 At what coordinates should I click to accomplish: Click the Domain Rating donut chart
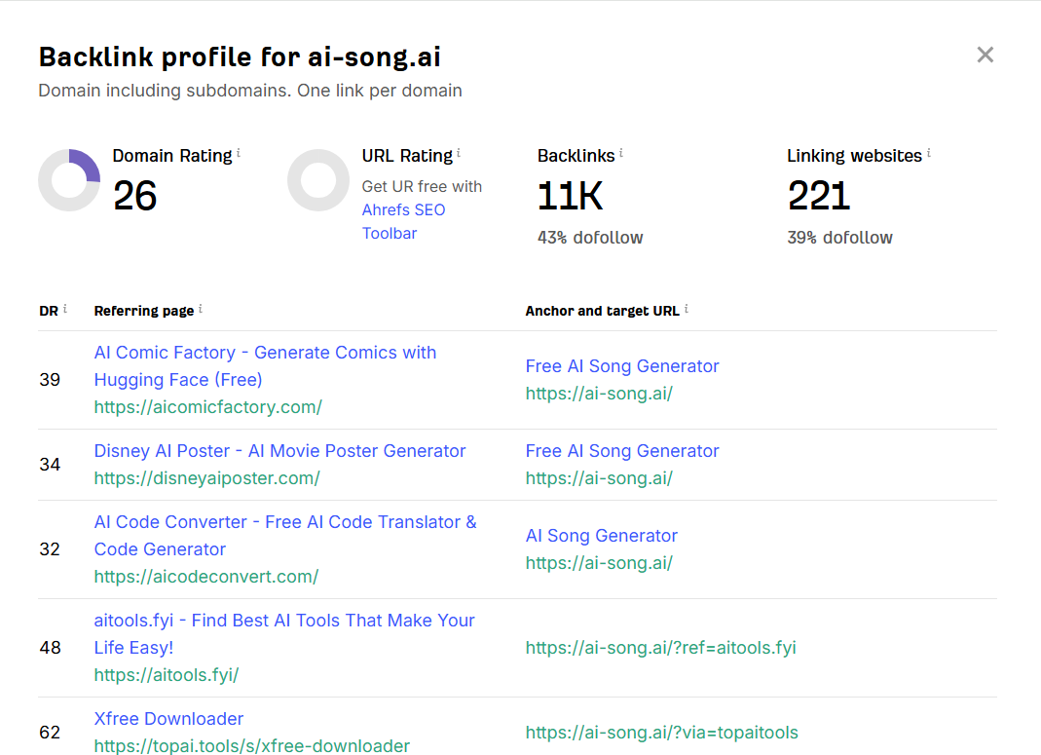click(x=69, y=180)
